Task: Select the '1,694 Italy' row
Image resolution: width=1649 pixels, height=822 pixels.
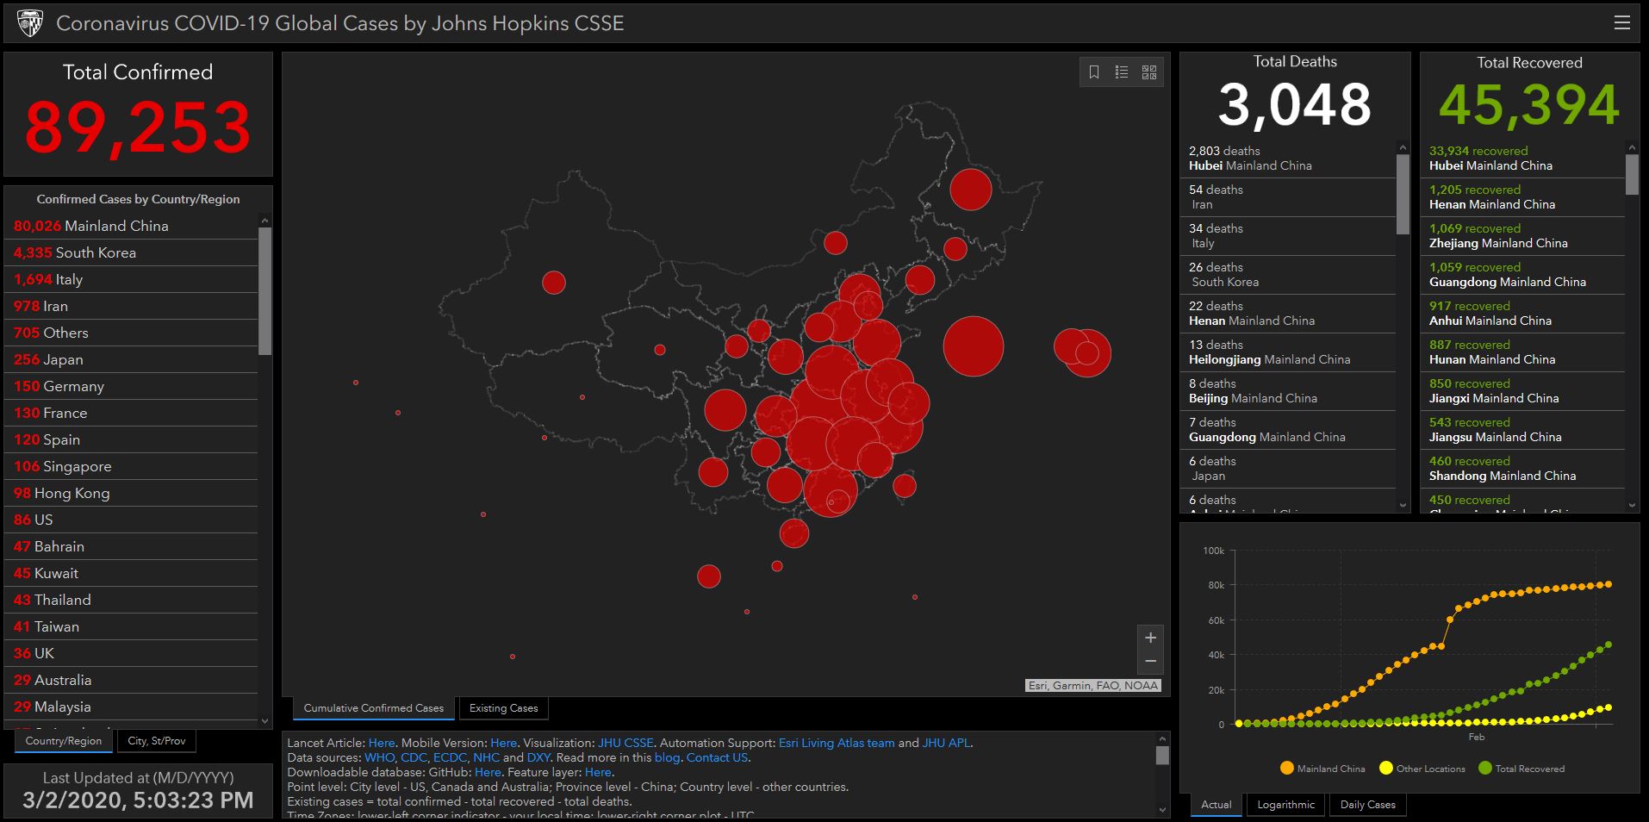Action: coord(132,279)
